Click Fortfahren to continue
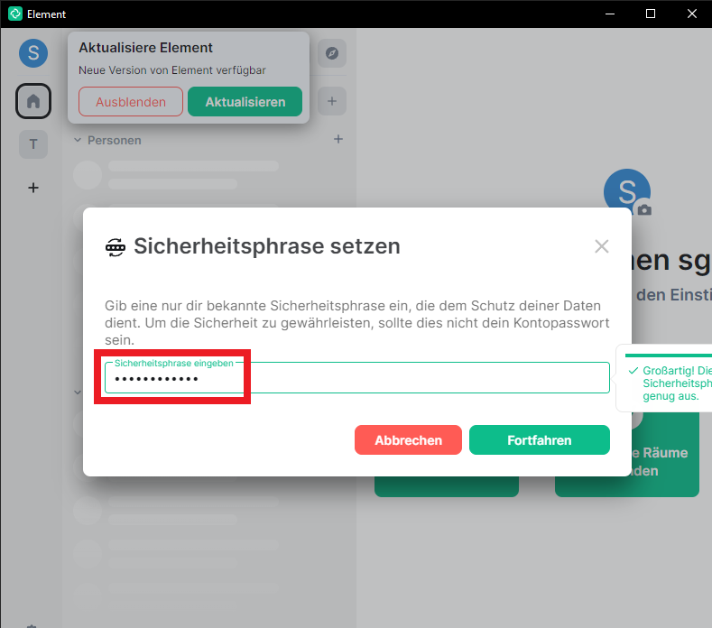Image resolution: width=712 pixels, height=628 pixels. [x=539, y=440]
